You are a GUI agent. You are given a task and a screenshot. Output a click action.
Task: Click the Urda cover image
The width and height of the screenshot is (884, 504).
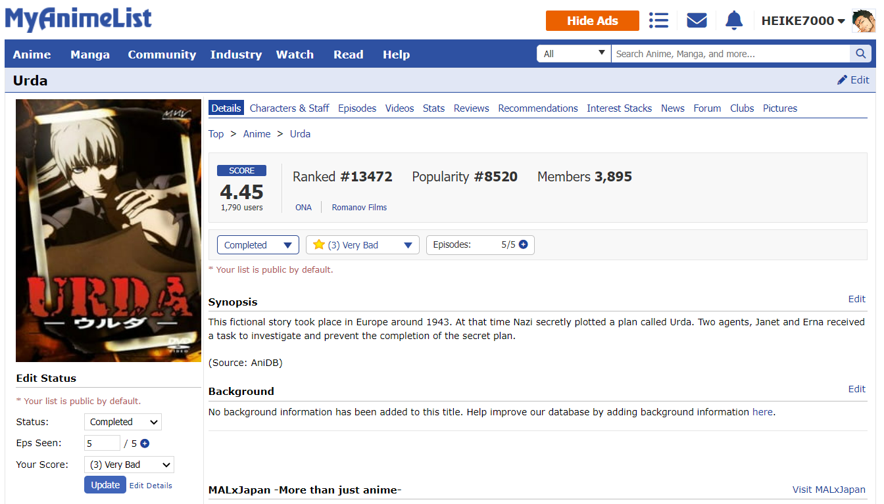tap(109, 231)
